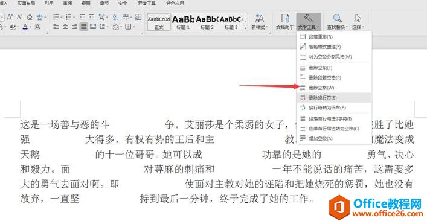Choose 增加空段(A) menu item
The width and height of the screenshot is (427, 224).
[x=334, y=138]
